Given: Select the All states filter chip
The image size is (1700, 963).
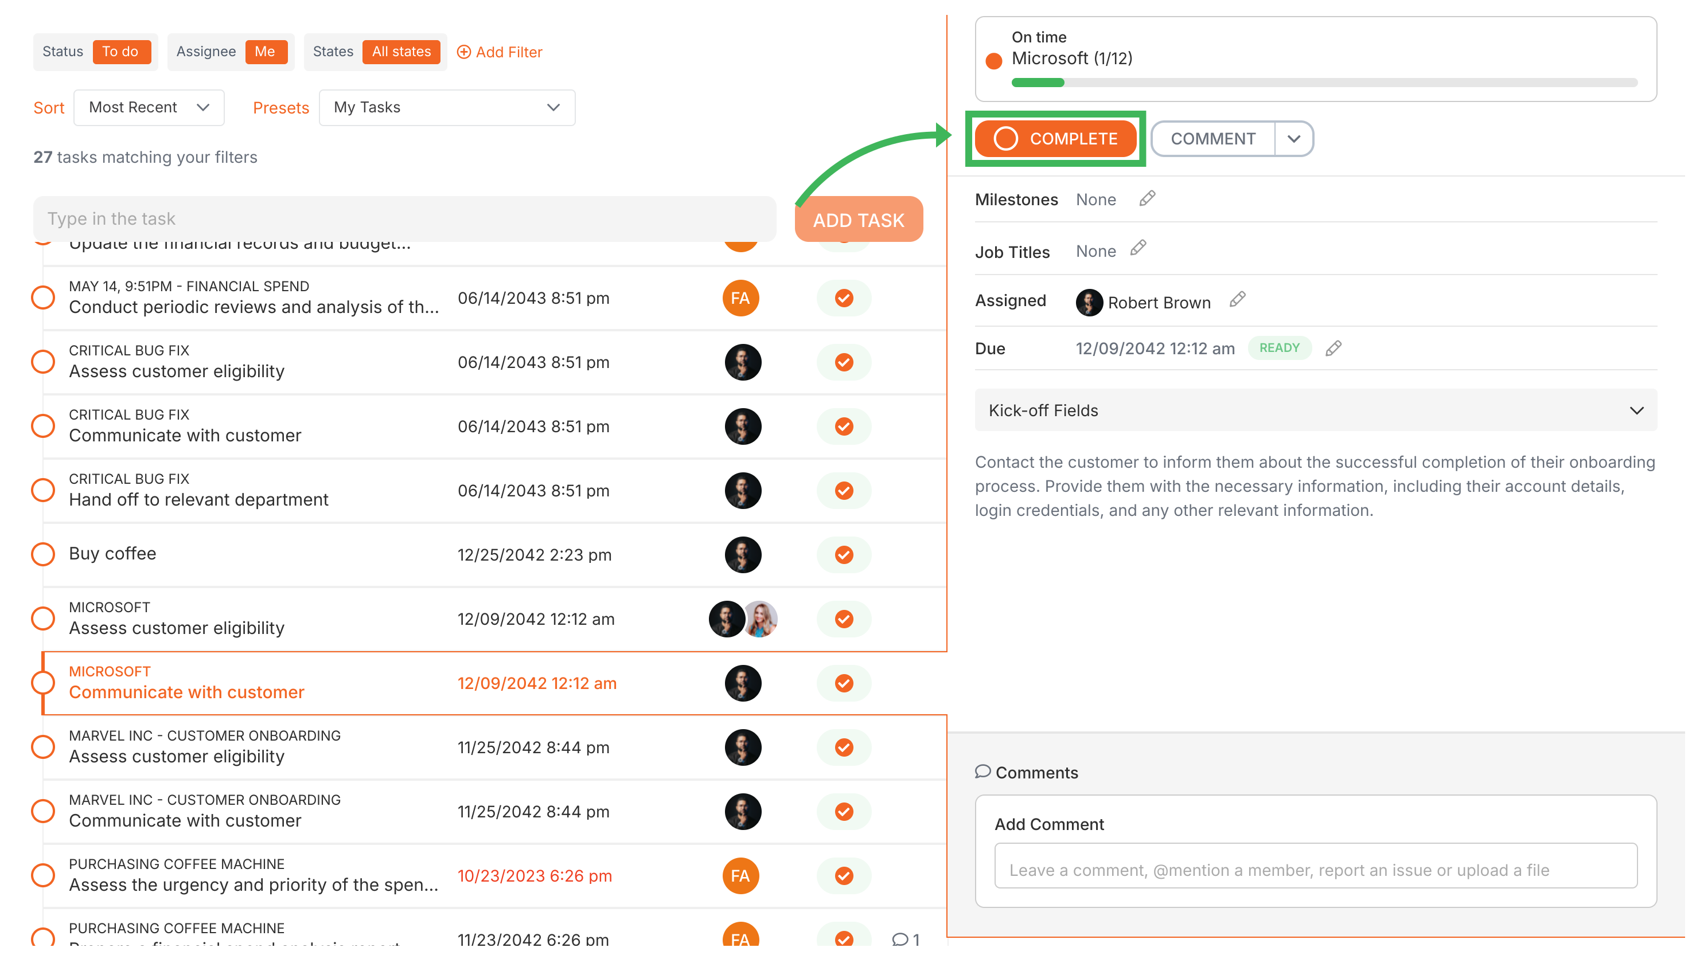Looking at the screenshot, I should pyautogui.click(x=401, y=51).
